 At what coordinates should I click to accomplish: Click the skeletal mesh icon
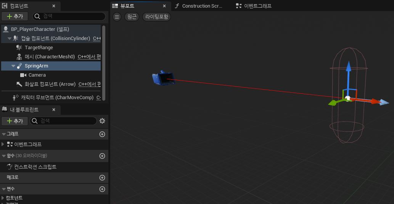click(19, 57)
